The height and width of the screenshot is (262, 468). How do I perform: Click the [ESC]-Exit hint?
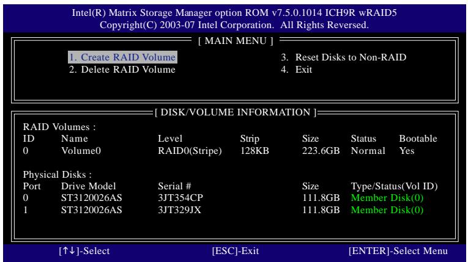pyautogui.click(x=235, y=251)
